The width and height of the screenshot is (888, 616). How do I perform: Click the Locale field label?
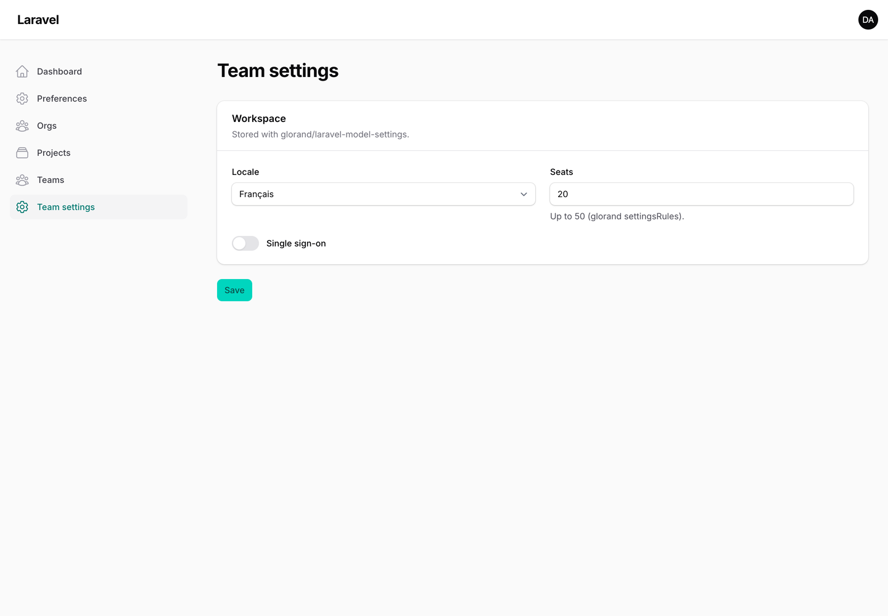tap(245, 172)
